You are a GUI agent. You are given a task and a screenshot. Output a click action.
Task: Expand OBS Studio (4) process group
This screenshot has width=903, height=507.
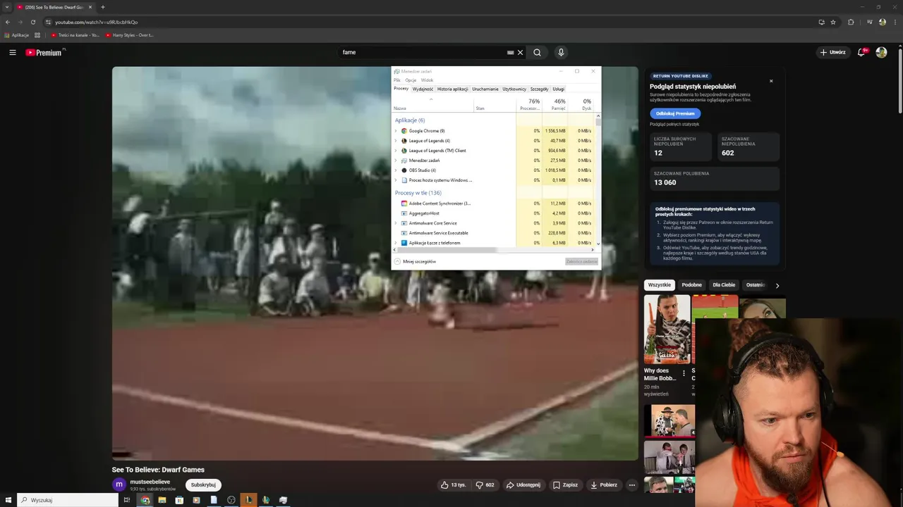coord(396,170)
